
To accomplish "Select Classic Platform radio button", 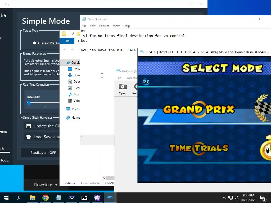I will point(35,43).
